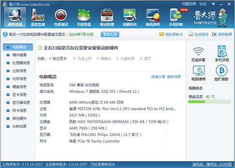Click 我的保养卡 maintenance card
Viewport: 235px width, 168px height.
(171, 34)
